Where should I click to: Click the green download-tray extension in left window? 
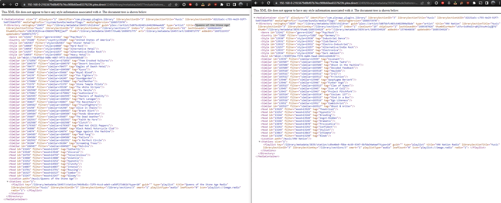point(203,5)
